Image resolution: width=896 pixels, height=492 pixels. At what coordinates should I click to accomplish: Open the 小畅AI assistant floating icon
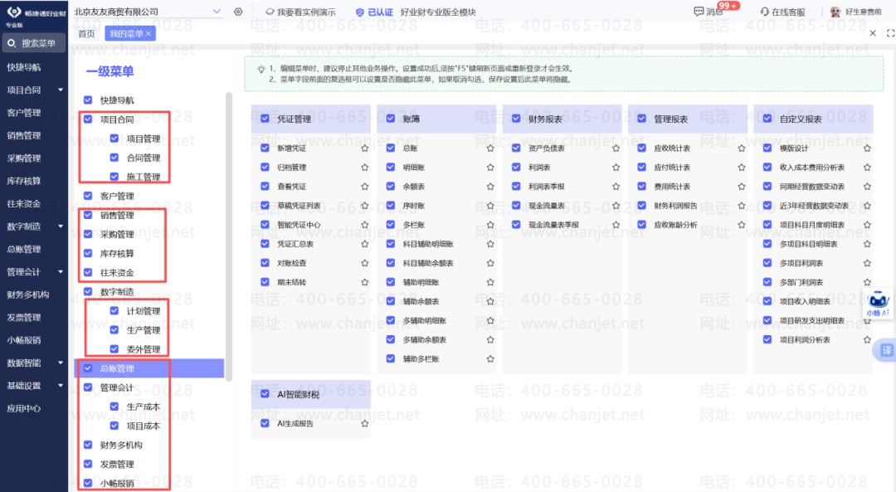pos(877,304)
